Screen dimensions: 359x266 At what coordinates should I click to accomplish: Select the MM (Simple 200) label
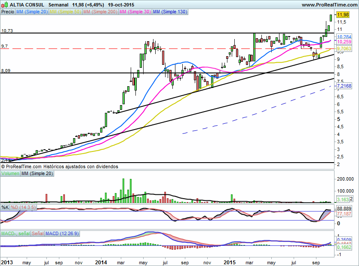(100, 12)
